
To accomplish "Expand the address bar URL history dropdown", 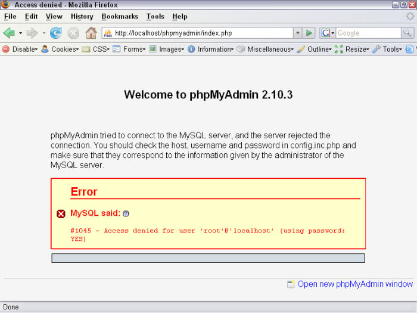I will point(298,33).
